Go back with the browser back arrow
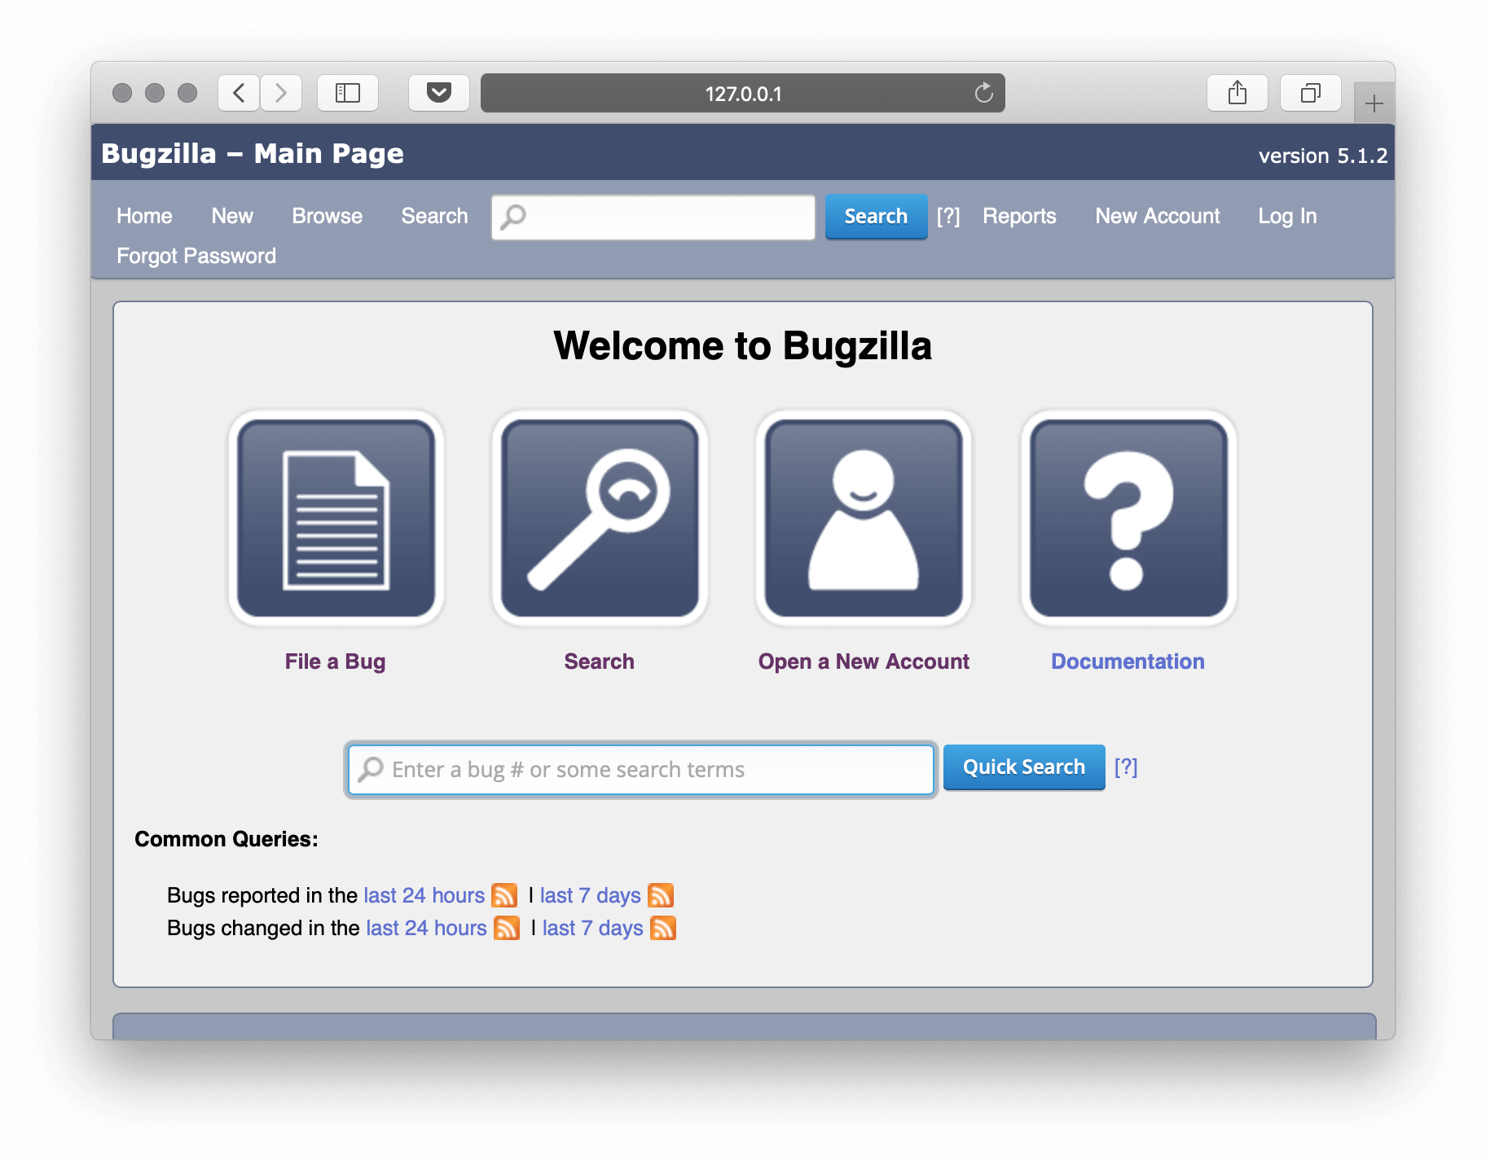This screenshot has height=1160, width=1486. coord(239,93)
